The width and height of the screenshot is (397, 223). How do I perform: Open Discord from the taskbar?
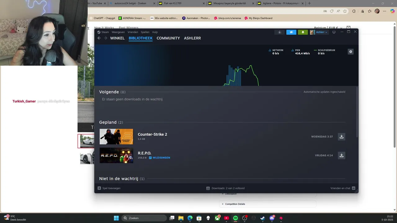click(x=272, y=218)
